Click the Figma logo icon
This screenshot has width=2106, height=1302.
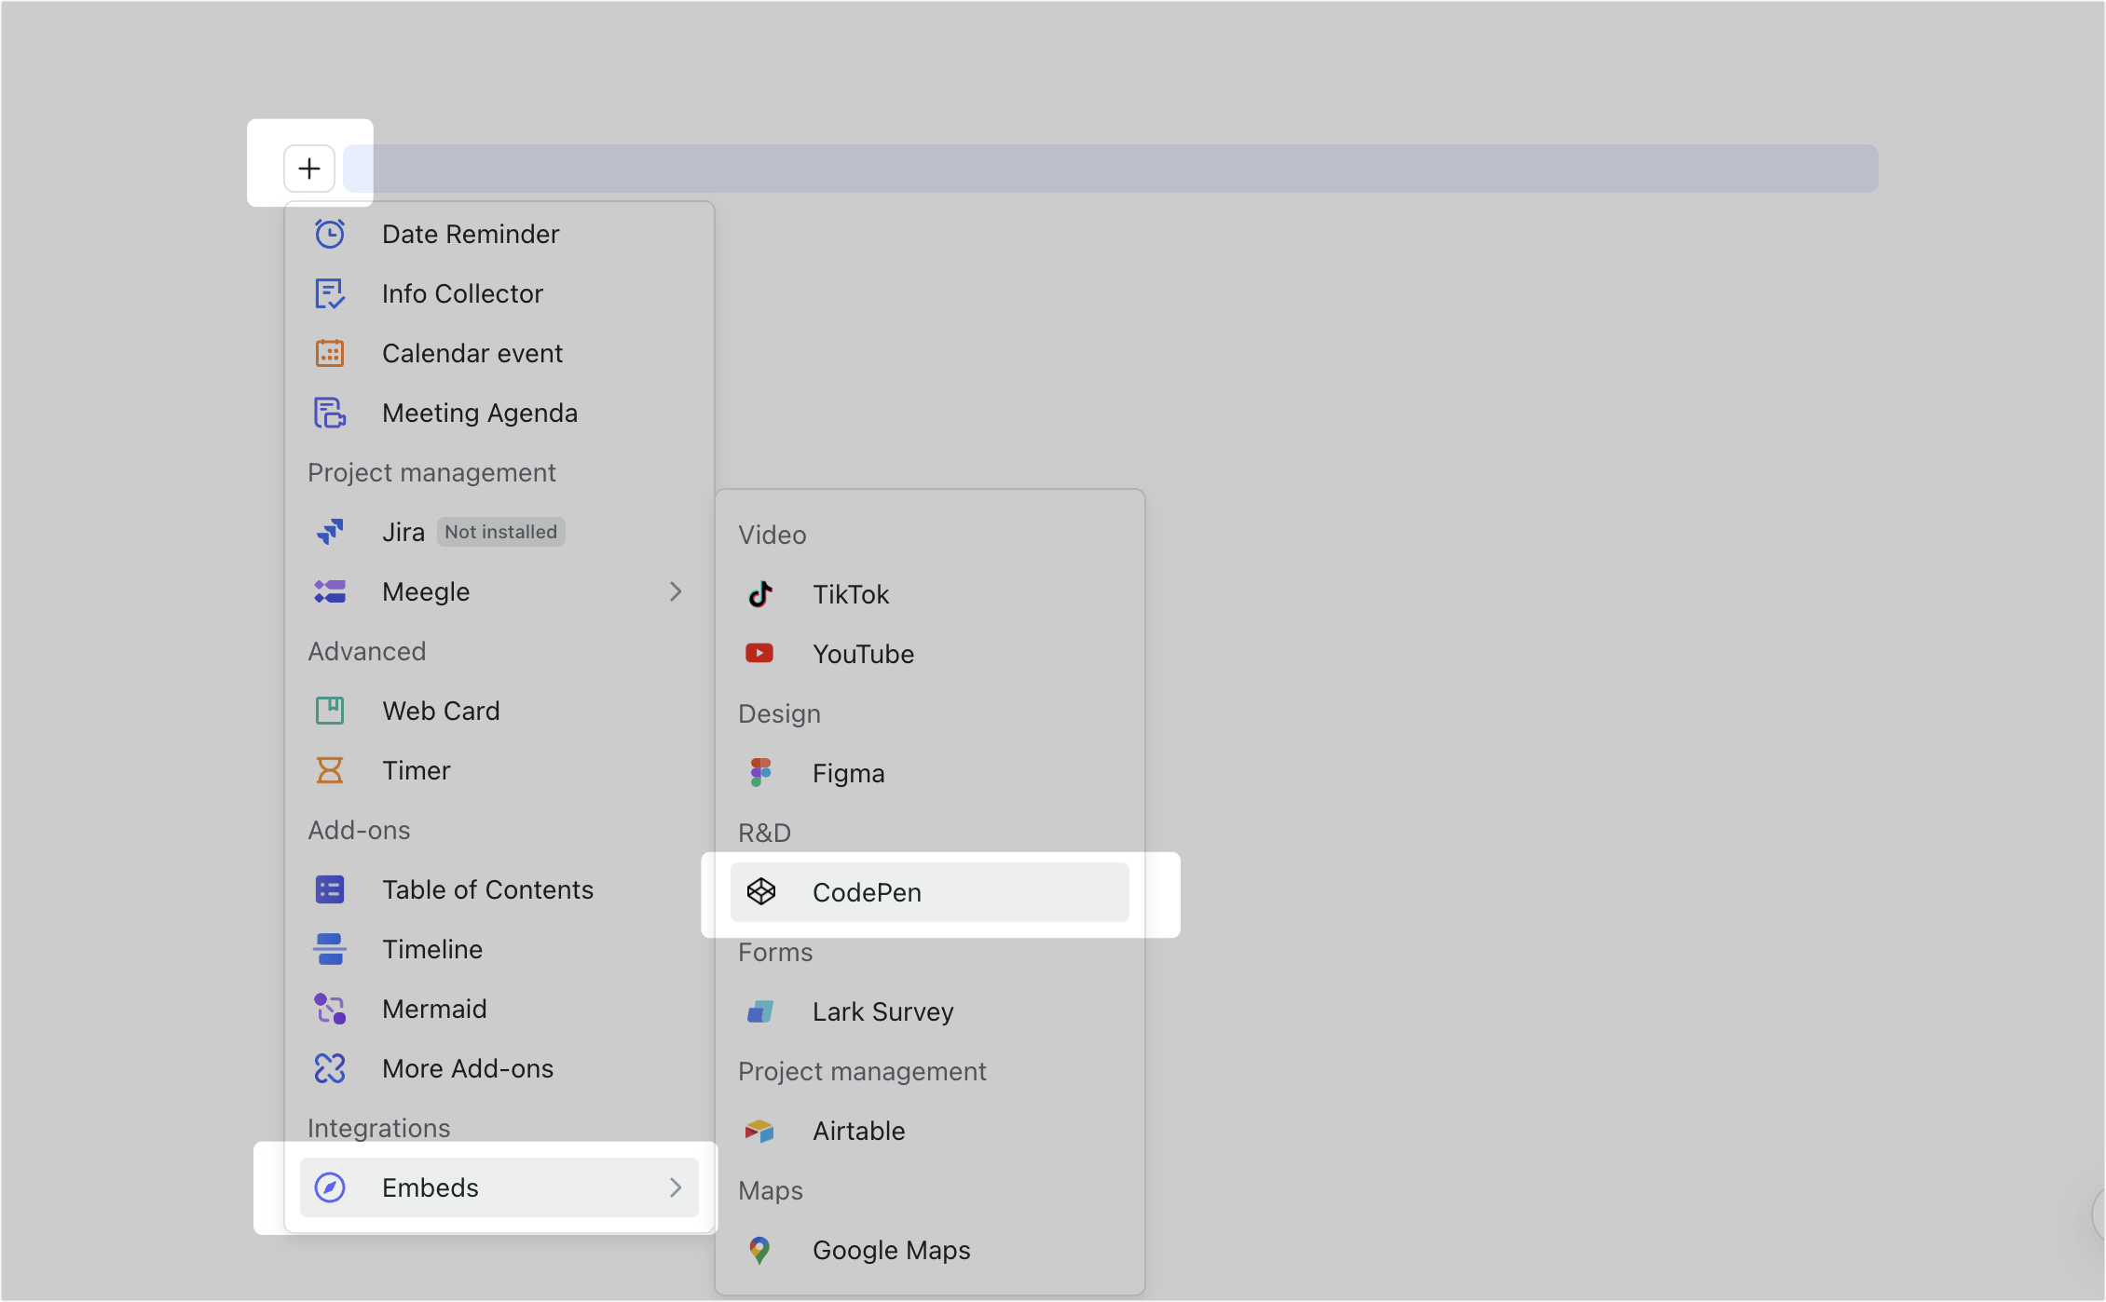click(760, 773)
